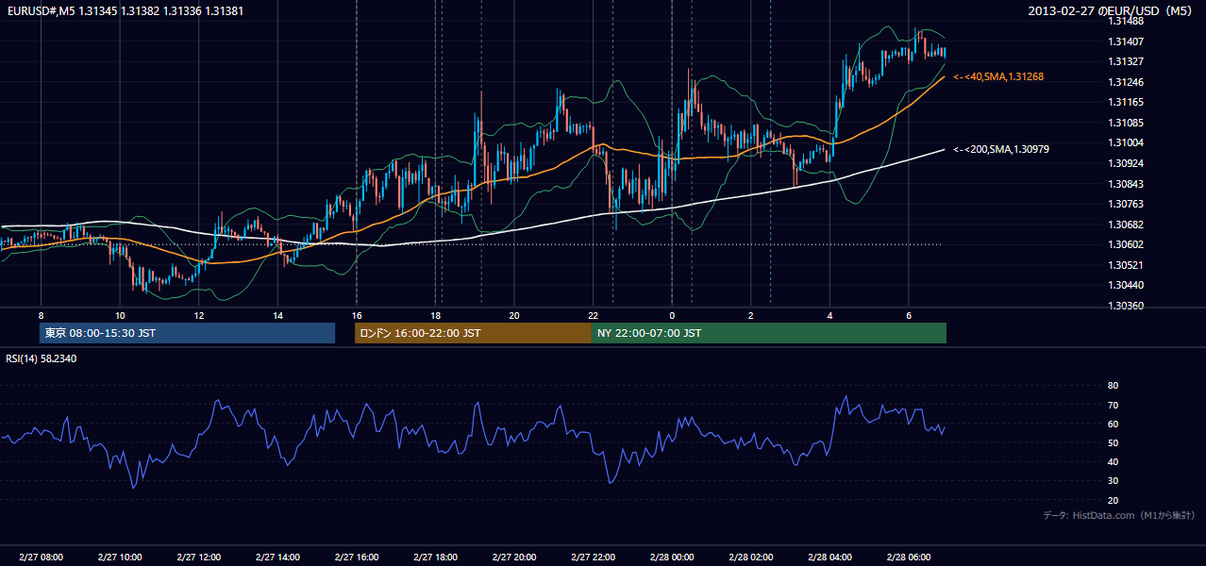The width and height of the screenshot is (1206, 566).
Task: Click the 2/28 02:00 time label
Action: [x=751, y=558]
